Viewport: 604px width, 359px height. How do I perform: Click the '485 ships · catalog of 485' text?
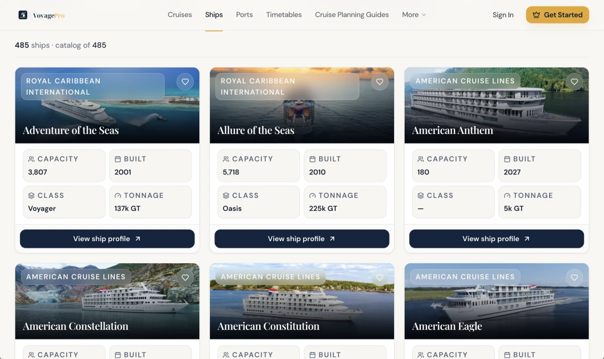60,45
